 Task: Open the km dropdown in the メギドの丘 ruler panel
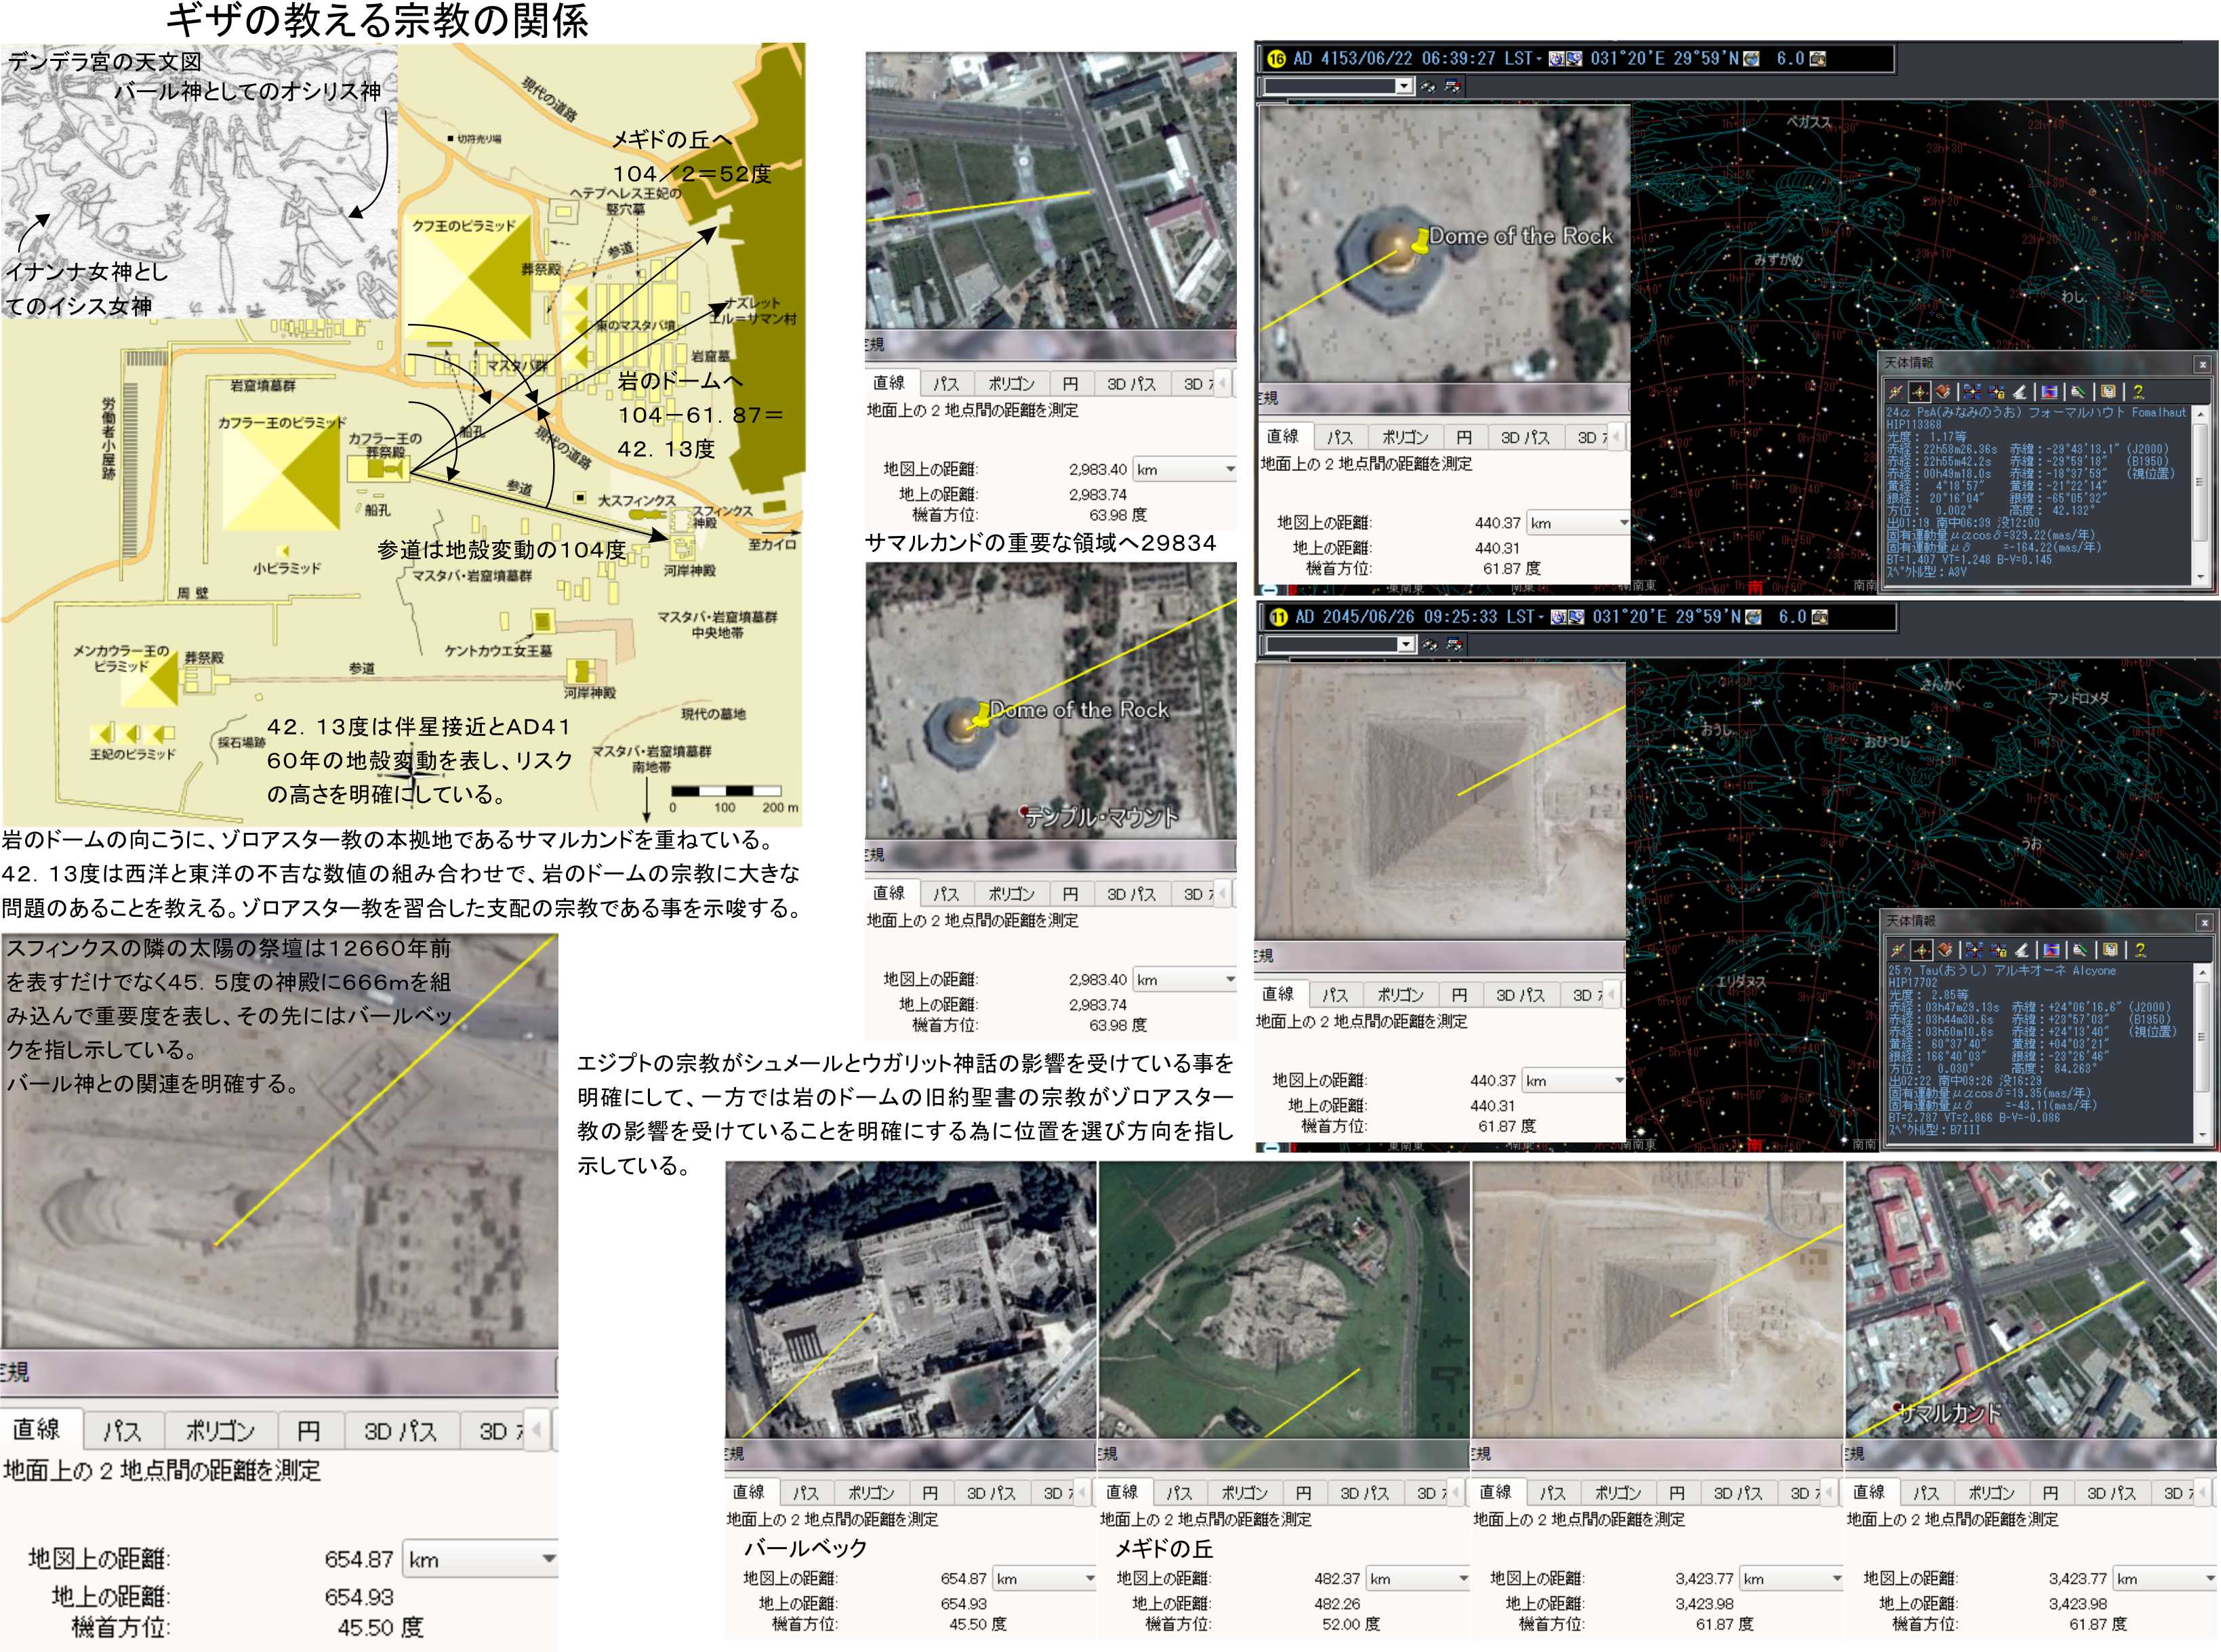tap(1462, 1578)
